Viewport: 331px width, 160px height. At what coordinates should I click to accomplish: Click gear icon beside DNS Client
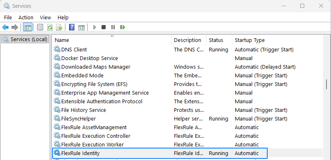(57, 49)
